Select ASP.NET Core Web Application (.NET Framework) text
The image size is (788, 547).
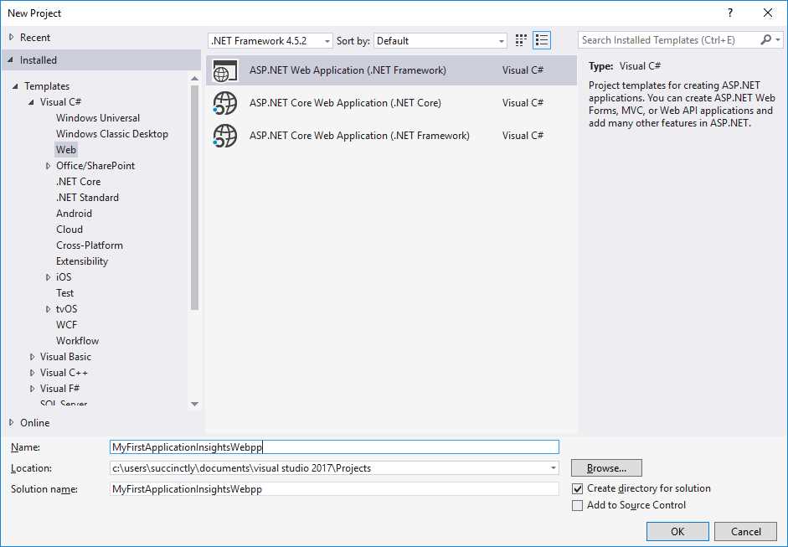coord(359,136)
